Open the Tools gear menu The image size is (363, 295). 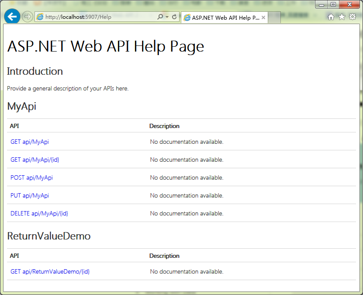tap(352, 17)
